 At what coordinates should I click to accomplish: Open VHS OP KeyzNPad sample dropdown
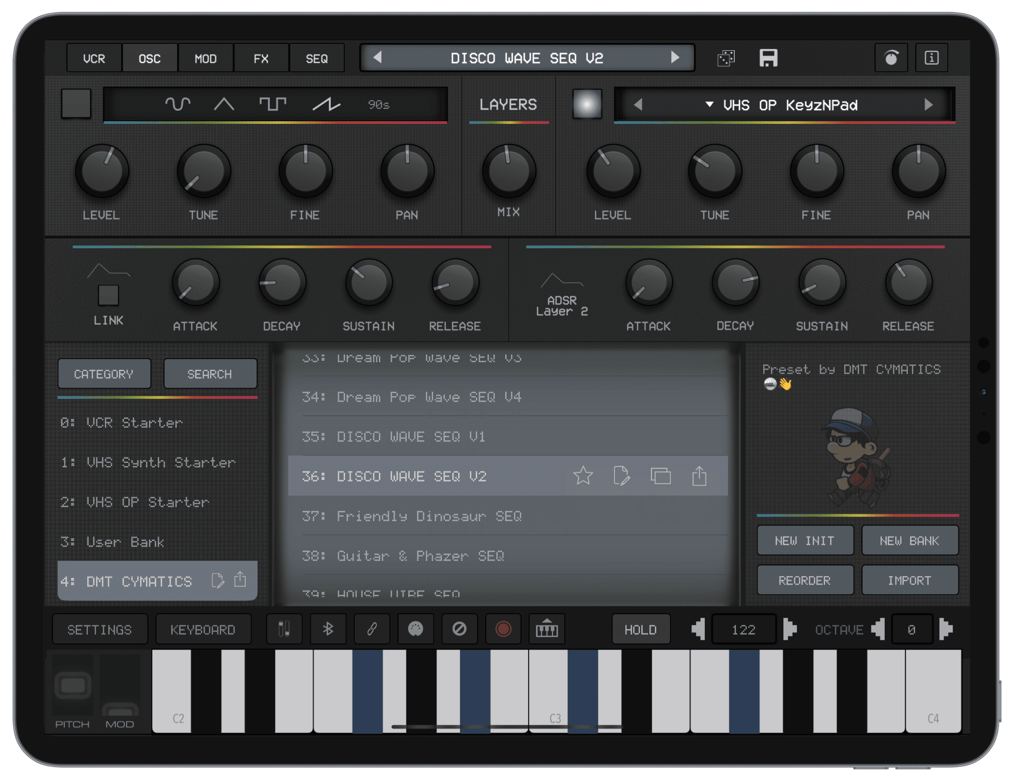[x=782, y=105]
